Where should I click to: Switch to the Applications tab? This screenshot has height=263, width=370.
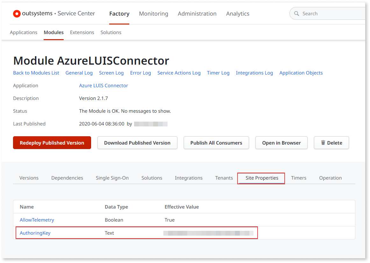click(24, 32)
